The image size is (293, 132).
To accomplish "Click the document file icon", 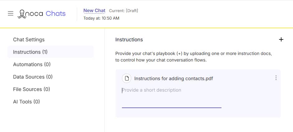I will (127, 78).
